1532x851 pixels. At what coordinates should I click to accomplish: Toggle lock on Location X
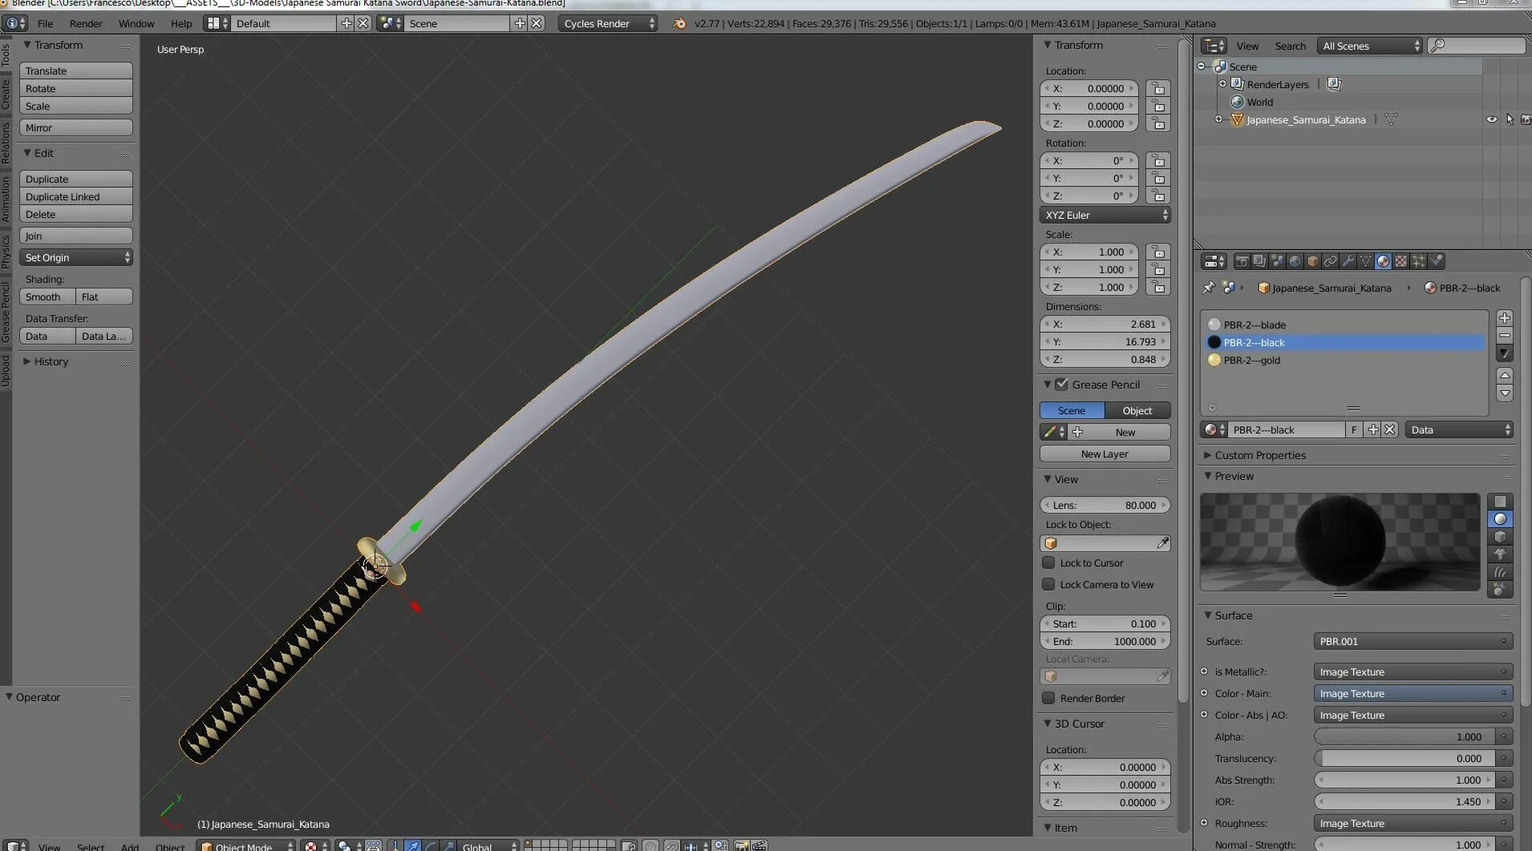tap(1157, 89)
